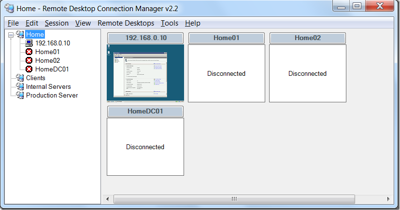Select 192.168.0.10 in the server tree
The image size is (400, 210).
(x=53, y=43)
